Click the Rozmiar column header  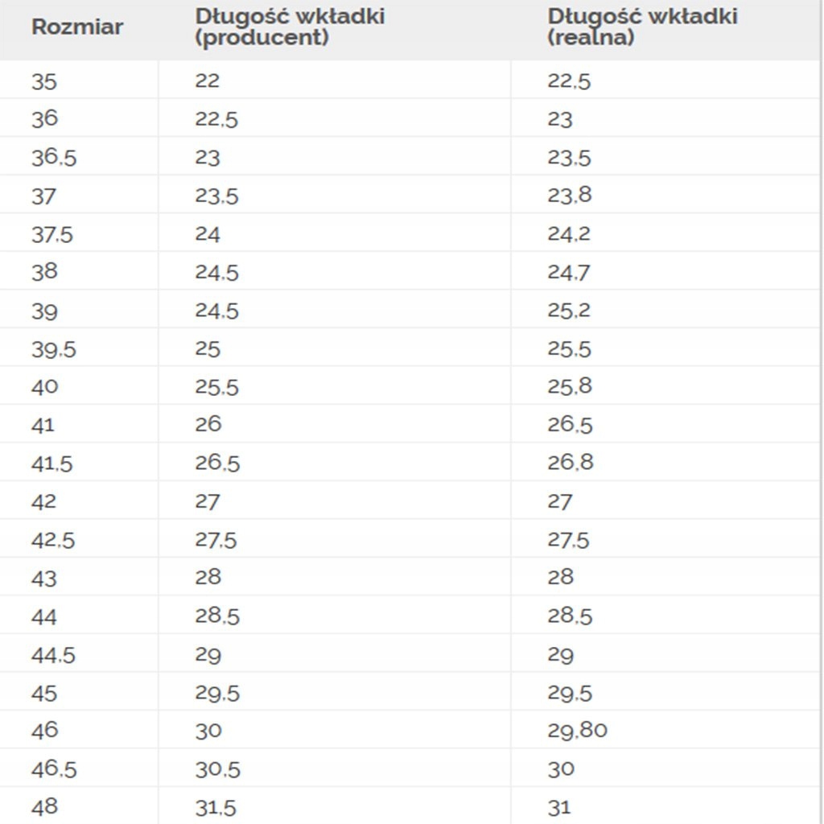coord(77,27)
